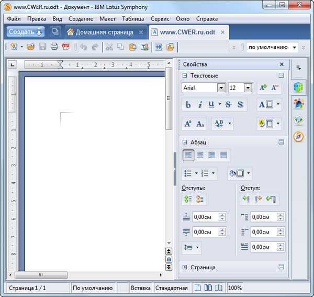This screenshot has width=314, height=297.
Task: Switch to the Домашняя страница tab
Action: 99,32
